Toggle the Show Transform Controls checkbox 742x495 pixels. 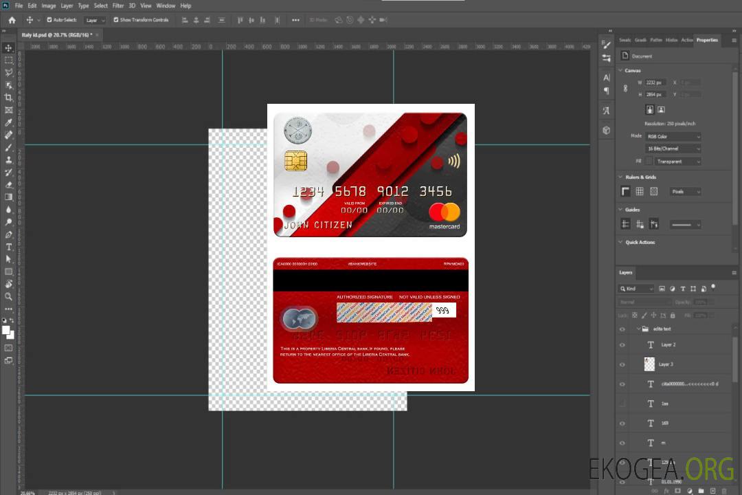pos(116,20)
